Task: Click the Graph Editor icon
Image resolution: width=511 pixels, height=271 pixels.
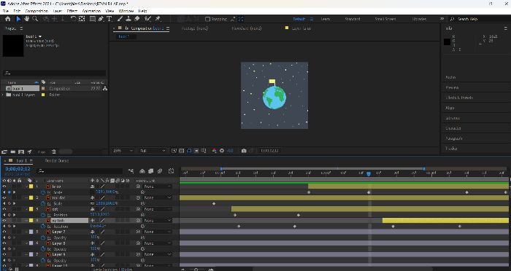Action: pos(171,170)
